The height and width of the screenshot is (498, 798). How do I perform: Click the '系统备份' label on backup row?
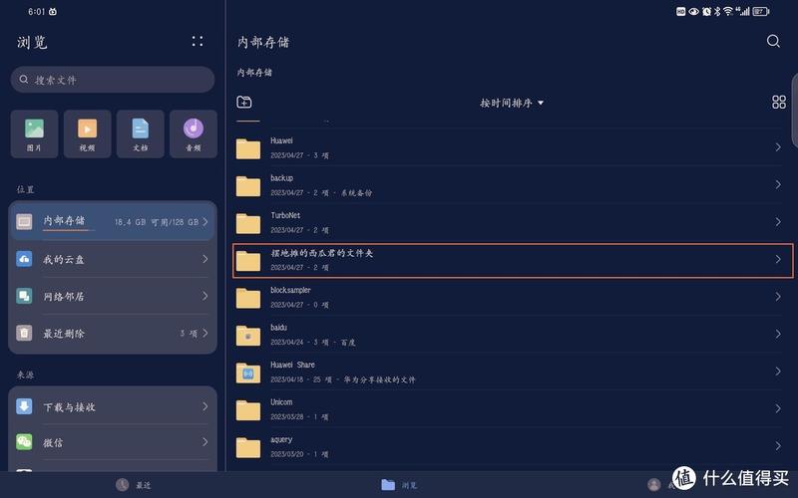(356, 192)
